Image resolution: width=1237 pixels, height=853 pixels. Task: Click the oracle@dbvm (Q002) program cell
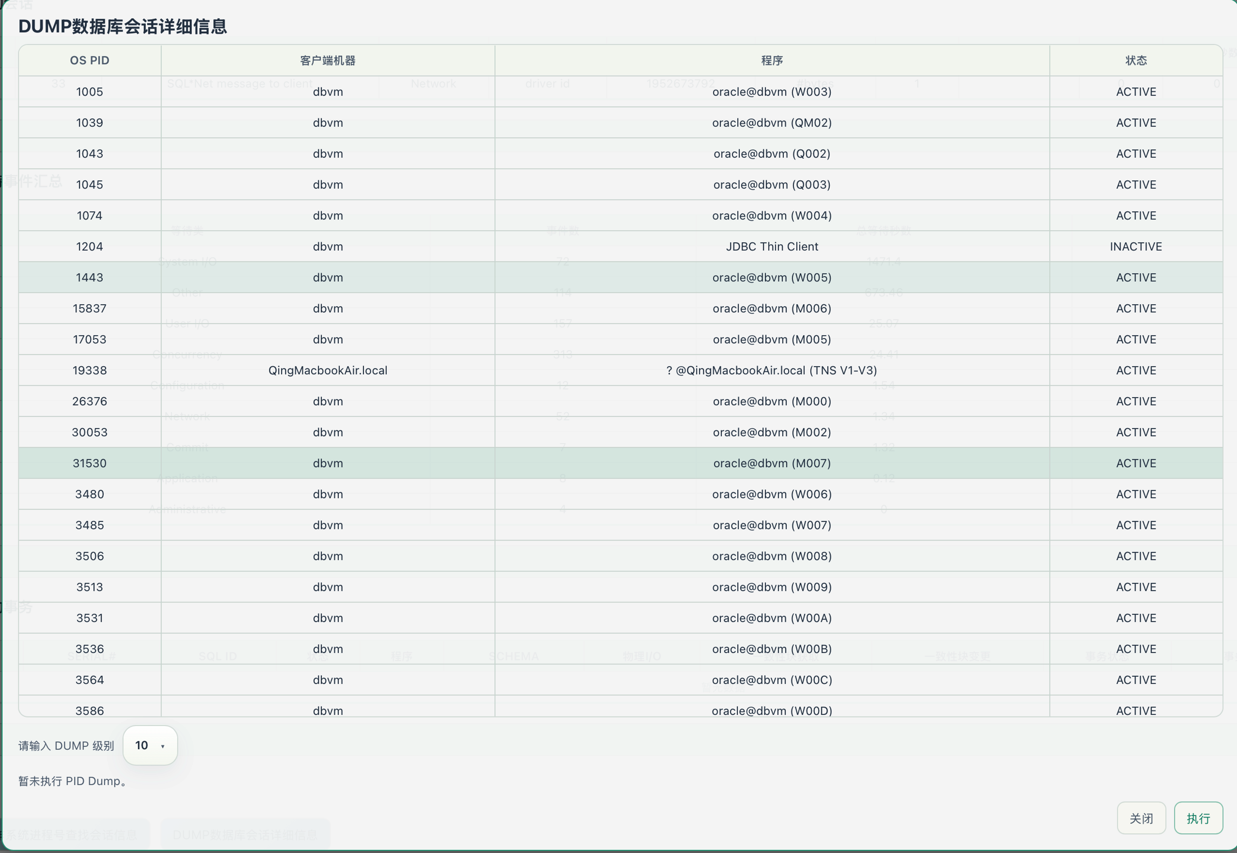(x=772, y=153)
